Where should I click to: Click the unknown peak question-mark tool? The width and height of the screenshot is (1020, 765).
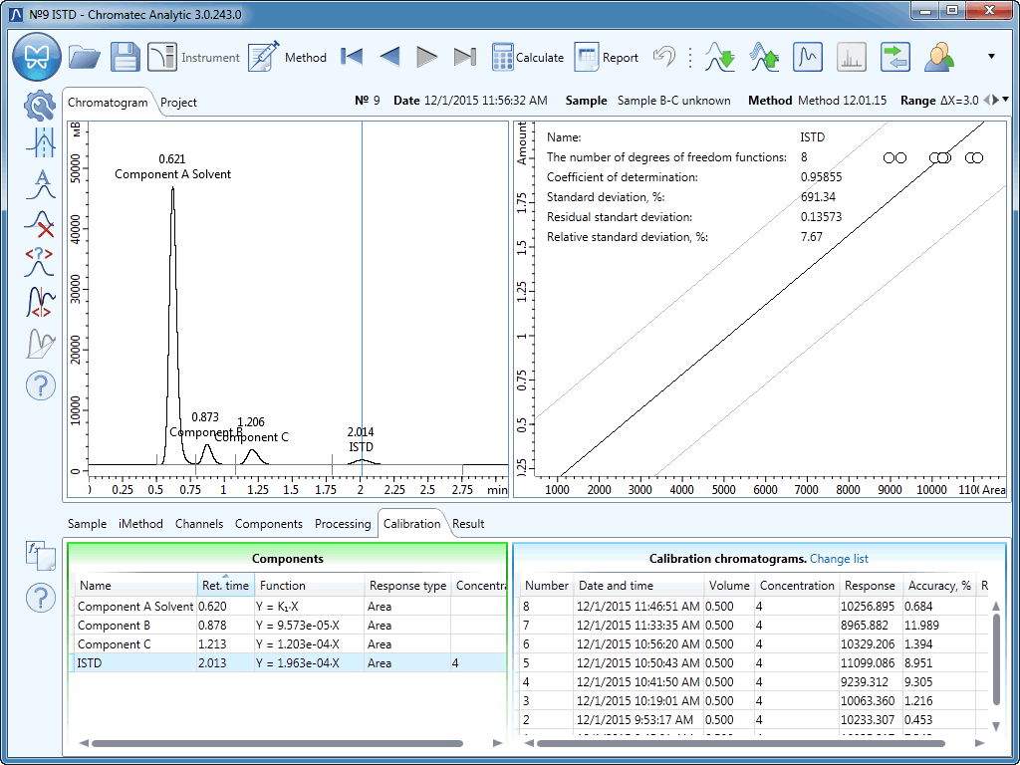[40, 261]
